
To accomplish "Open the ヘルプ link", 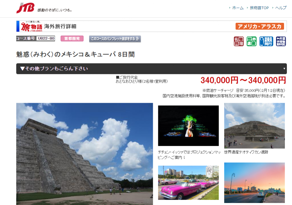I will point(281,8).
